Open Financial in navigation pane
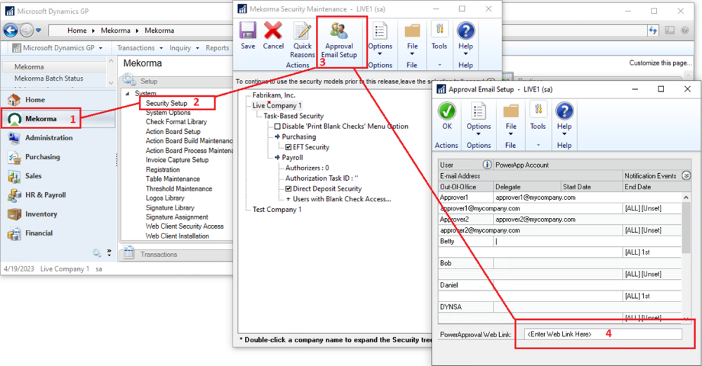702x366 pixels. coord(39,233)
